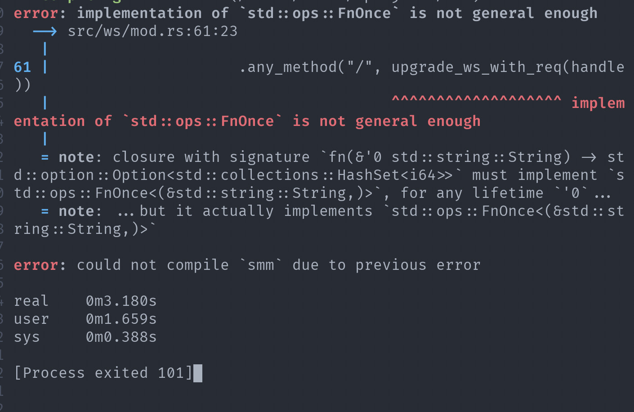This screenshot has height=412, width=634.
Task: Click the real time value 0m3.180s
Action: (x=121, y=301)
